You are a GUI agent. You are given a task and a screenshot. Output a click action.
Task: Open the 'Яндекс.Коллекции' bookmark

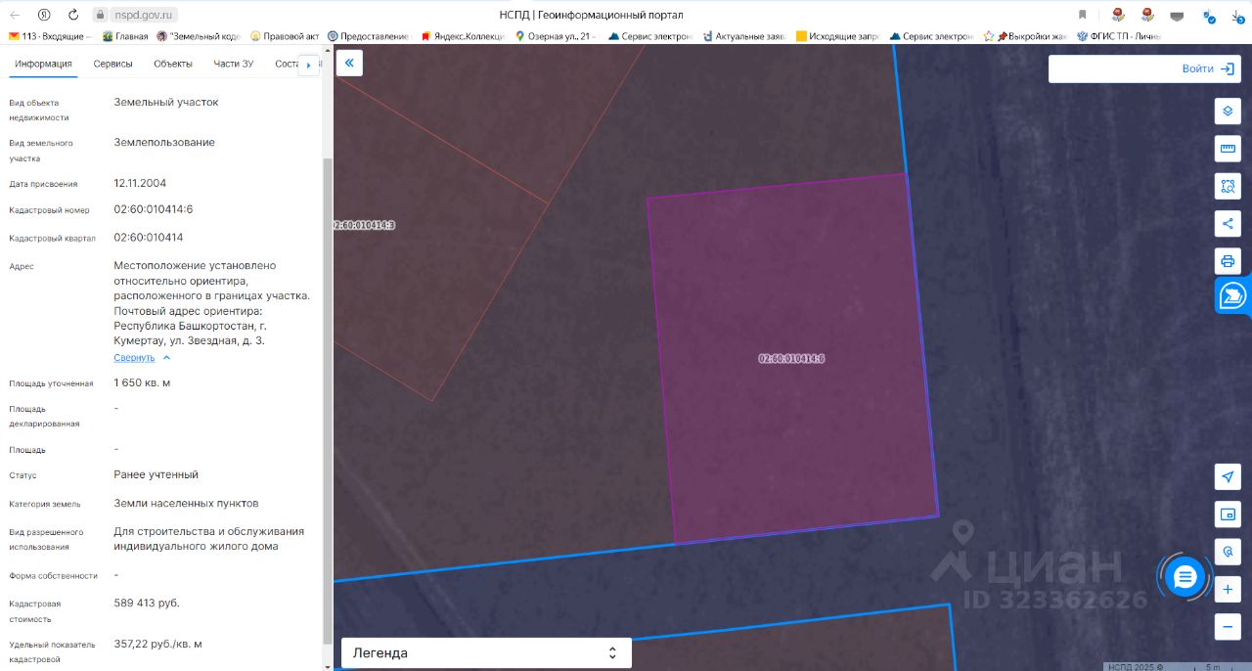point(463,36)
